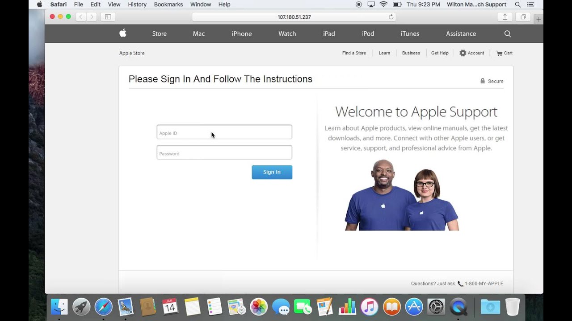The width and height of the screenshot is (572, 321).
Task: Open Notes from the dock
Action: pyautogui.click(x=192, y=307)
